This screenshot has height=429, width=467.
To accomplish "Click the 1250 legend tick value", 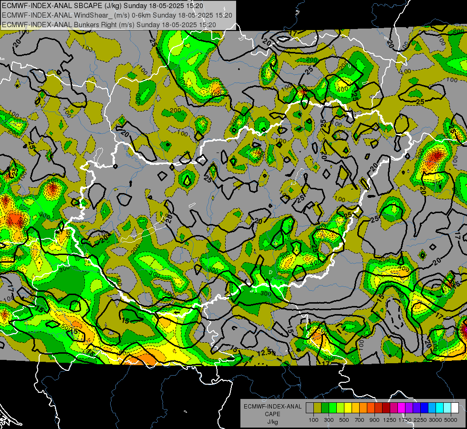I will 390,420.
